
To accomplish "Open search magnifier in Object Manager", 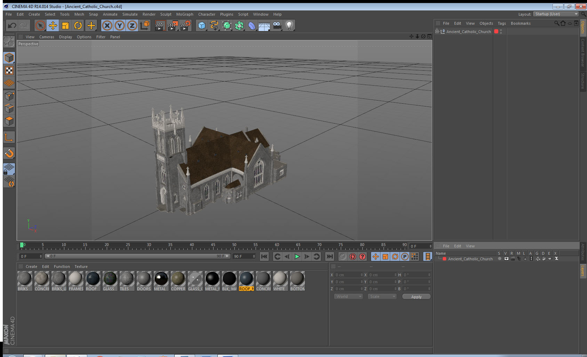I will [557, 23].
